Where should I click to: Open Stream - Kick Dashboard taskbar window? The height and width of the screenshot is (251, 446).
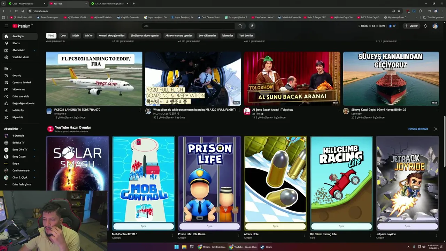(x=212, y=247)
